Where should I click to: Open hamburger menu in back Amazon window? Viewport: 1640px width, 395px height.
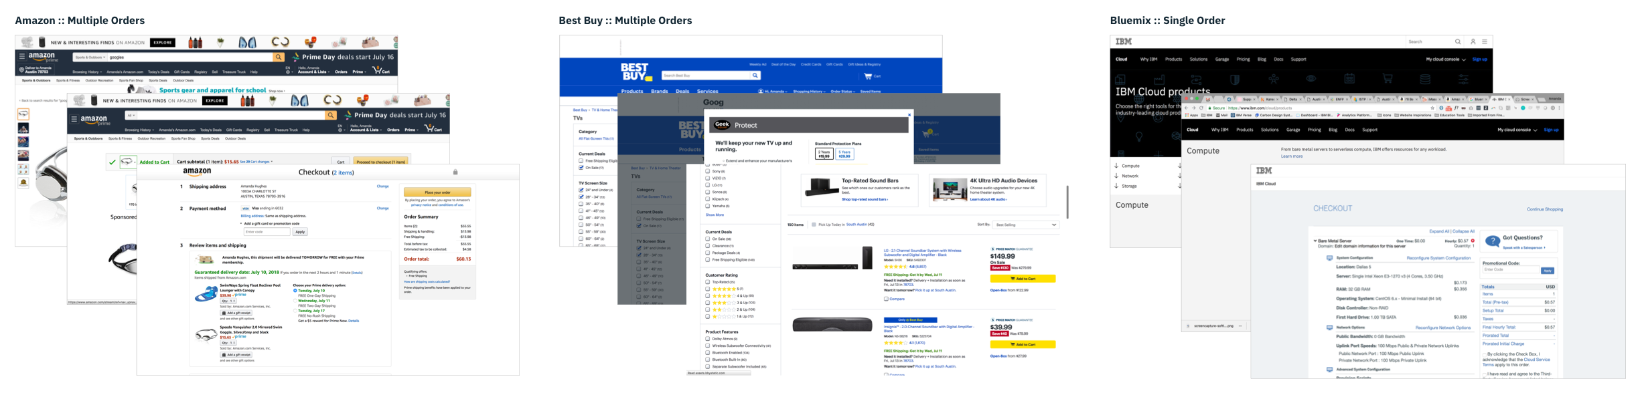click(22, 57)
